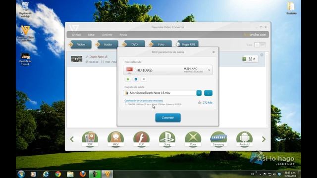Click the freemake.com link in the menu bar
Viewport: 317px width, 178px height.
(x=255, y=35)
